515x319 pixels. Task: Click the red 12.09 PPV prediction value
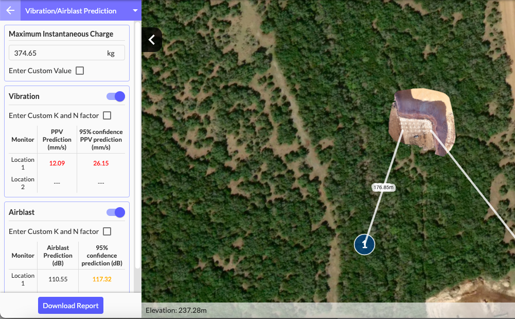point(57,163)
